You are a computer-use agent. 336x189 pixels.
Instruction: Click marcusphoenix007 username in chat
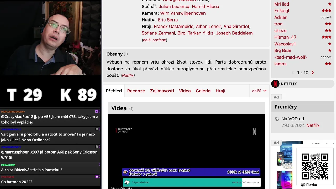tap(13, 112)
